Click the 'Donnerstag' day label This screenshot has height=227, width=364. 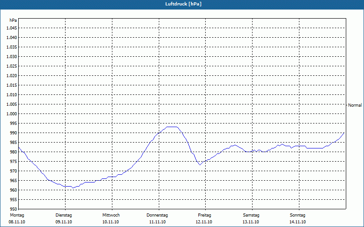point(157,215)
